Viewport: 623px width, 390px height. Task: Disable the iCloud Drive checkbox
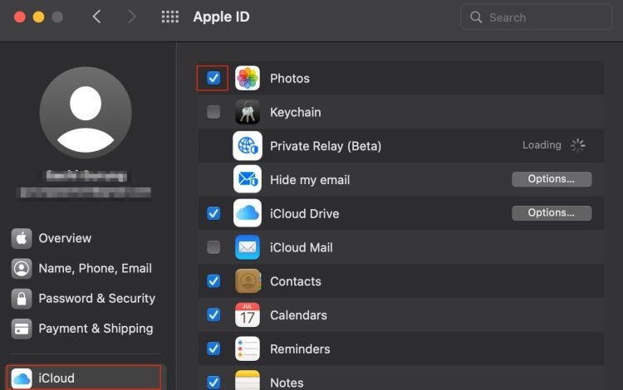(x=213, y=213)
